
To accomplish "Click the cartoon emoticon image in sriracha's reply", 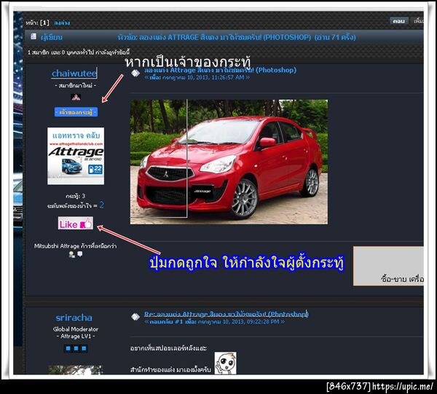I will point(226,363).
